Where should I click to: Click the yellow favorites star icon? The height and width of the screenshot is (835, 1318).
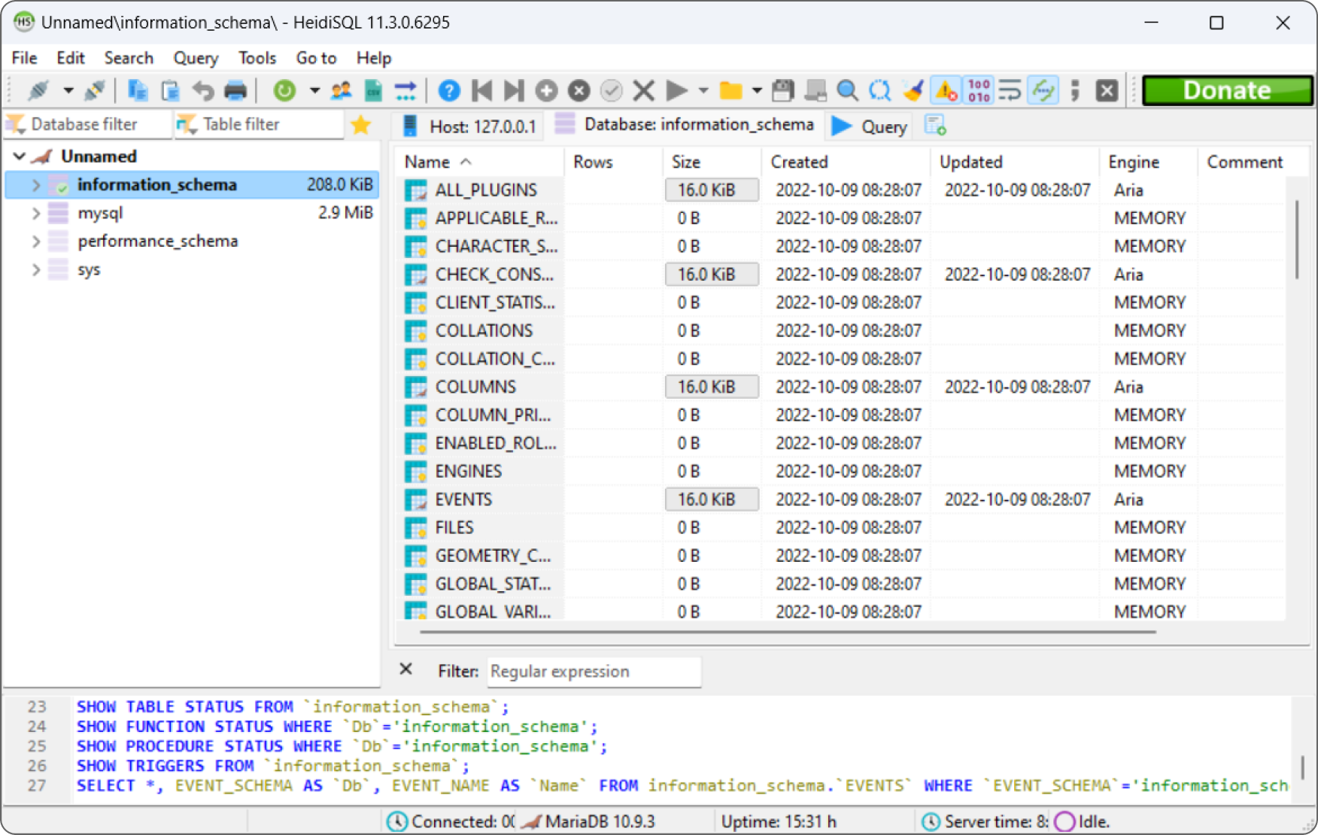pos(361,125)
